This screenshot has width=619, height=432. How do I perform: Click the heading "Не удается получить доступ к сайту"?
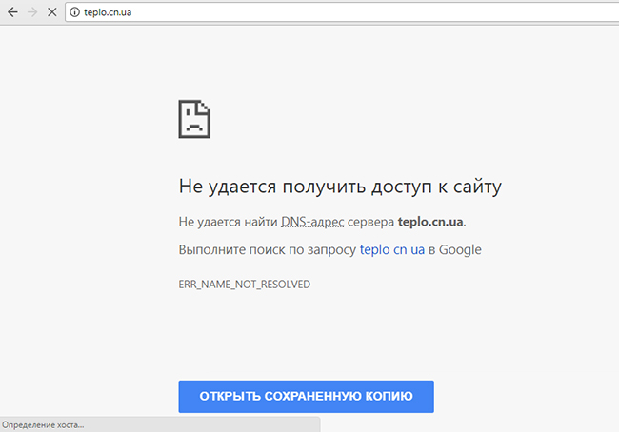coord(340,186)
